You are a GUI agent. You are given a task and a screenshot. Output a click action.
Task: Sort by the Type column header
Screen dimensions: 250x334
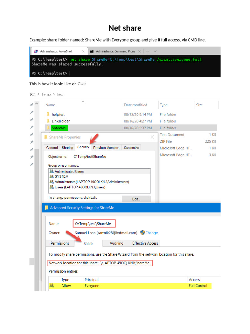tap(164, 105)
